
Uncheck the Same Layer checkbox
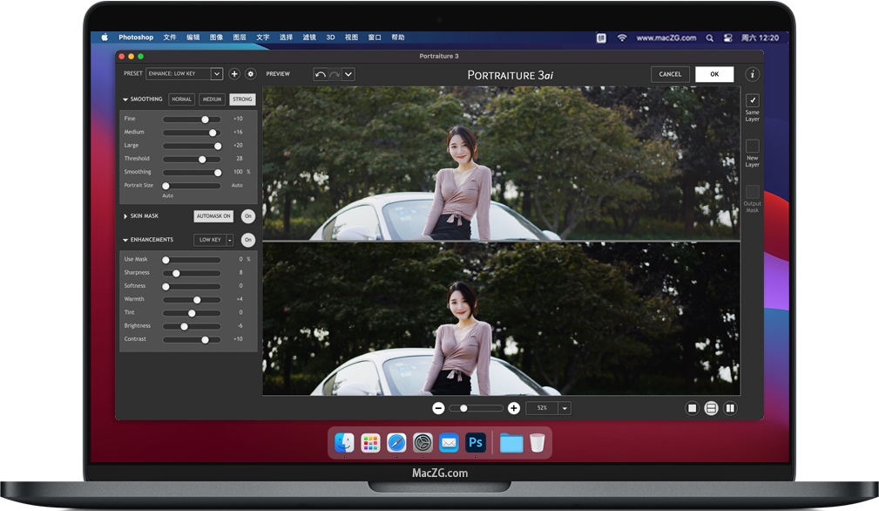coord(752,100)
